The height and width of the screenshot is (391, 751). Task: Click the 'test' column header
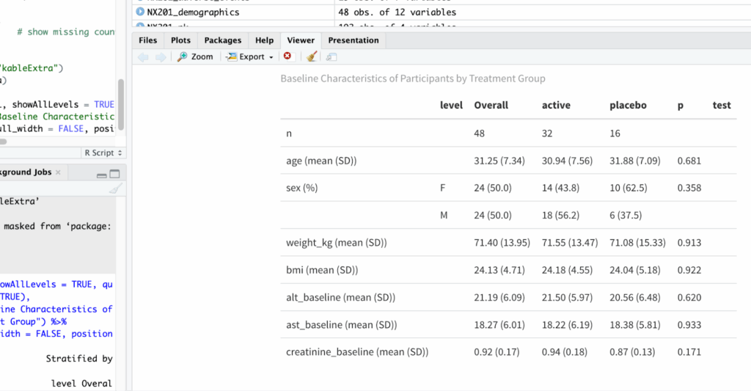(722, 106)
